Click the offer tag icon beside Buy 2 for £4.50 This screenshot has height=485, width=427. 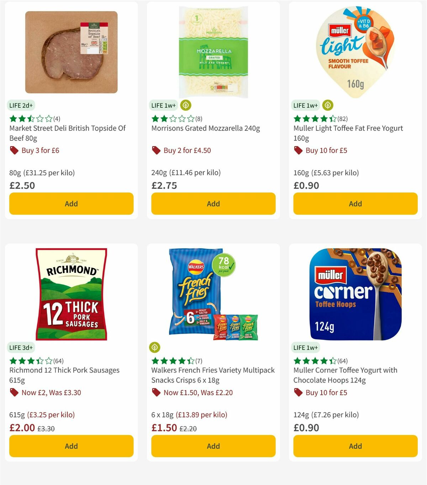(156, 150)
